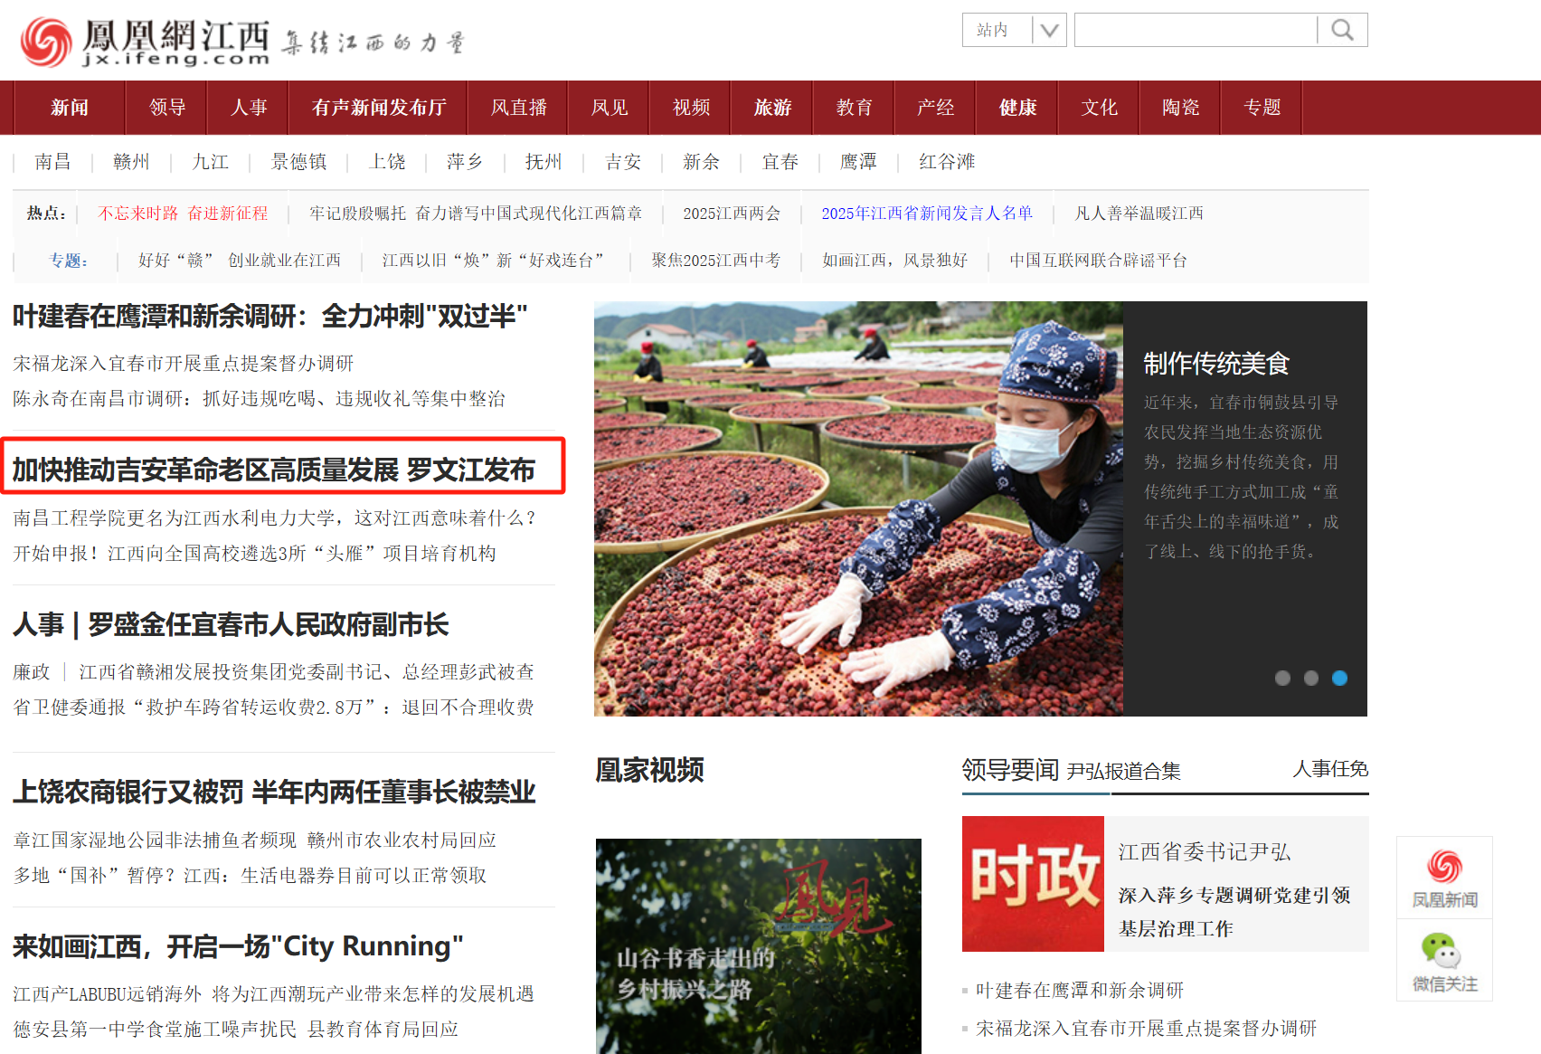Image resolution: width=1541 pixels, height=1054 pixels.
Task: Focus the site search text box
Action: tap(1196, 30)
